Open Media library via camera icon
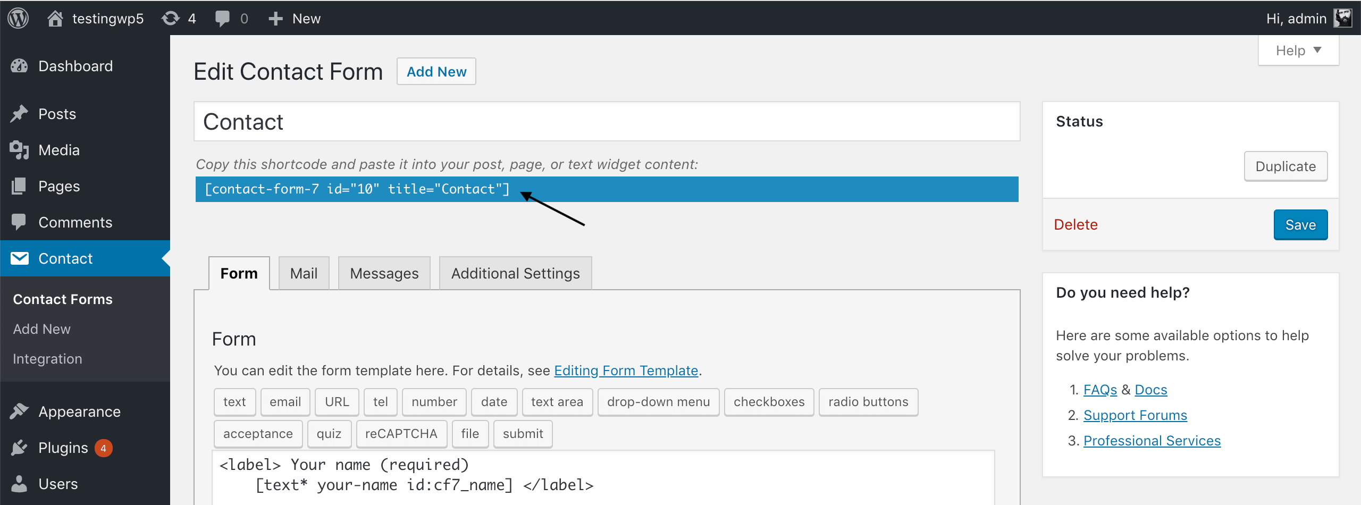 (x=19, y=149)
